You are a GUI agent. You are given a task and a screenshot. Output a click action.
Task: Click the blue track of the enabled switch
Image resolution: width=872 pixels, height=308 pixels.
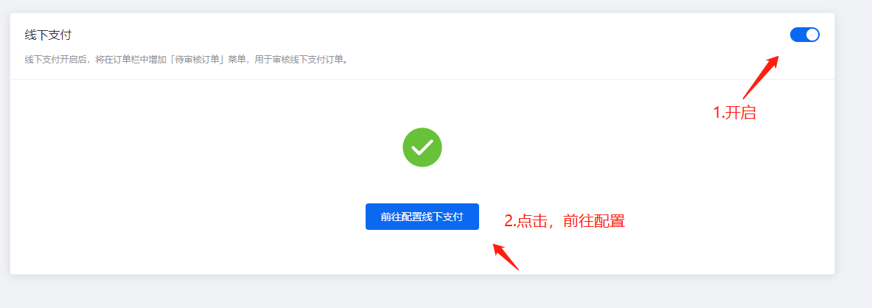click(x=798, y=35)
